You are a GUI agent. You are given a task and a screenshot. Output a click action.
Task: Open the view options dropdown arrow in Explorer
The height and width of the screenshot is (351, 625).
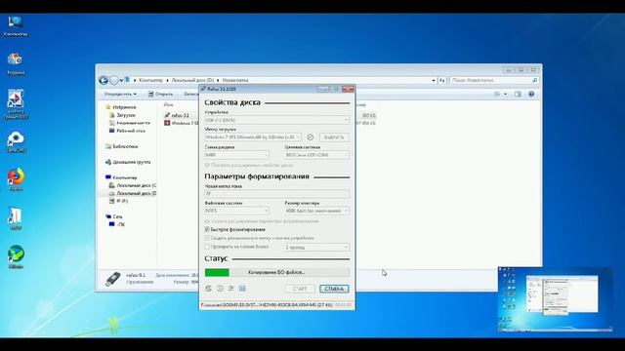[506, 94]
